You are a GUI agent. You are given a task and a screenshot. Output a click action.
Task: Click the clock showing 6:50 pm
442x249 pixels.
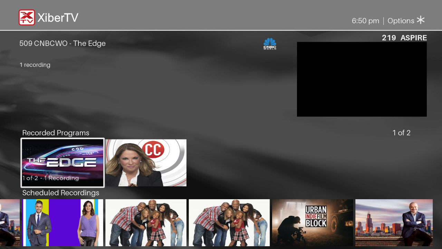(365, 21)
